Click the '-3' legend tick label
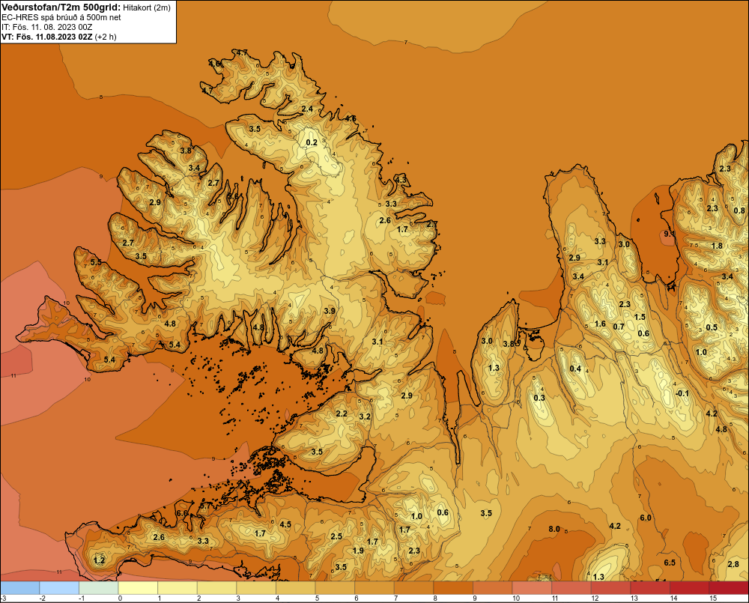The height and width of the screenshot is (603, 749). [3, 599]
